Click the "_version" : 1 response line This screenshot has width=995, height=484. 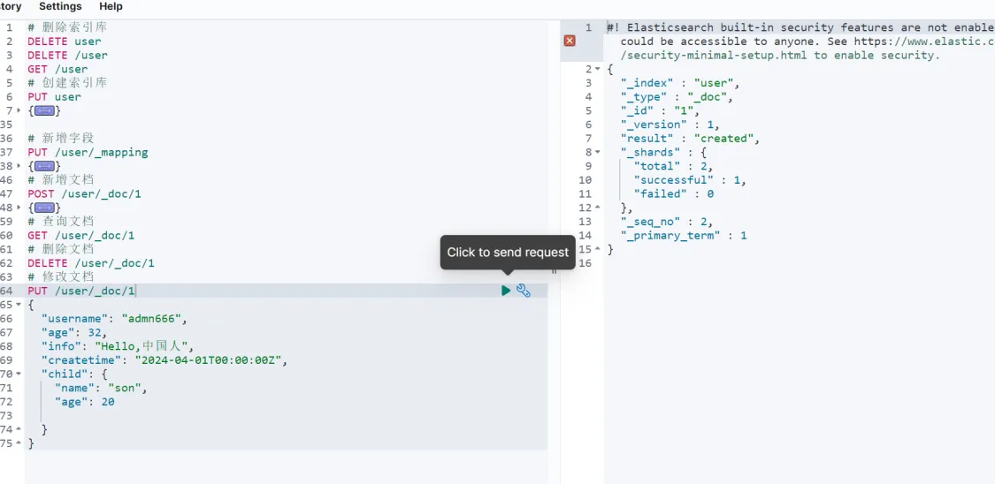point(670,125)
